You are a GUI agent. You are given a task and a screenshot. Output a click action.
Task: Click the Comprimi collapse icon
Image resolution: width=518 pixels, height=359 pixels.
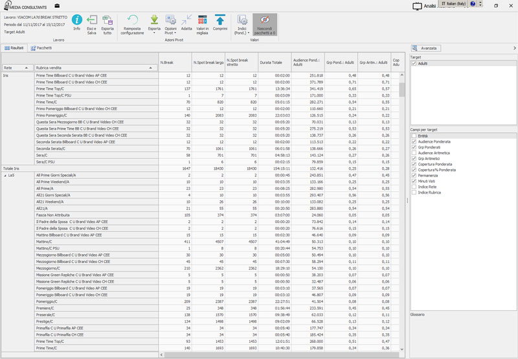coord(220,20)
